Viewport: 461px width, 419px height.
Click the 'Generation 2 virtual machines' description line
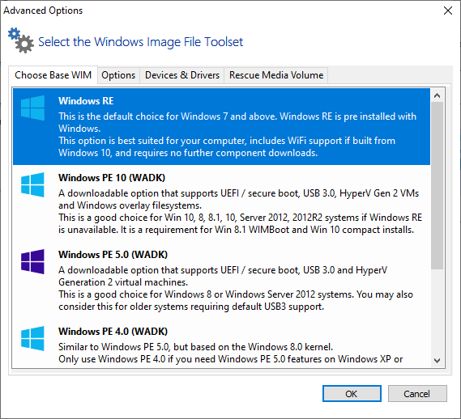[x=123, y=282]
